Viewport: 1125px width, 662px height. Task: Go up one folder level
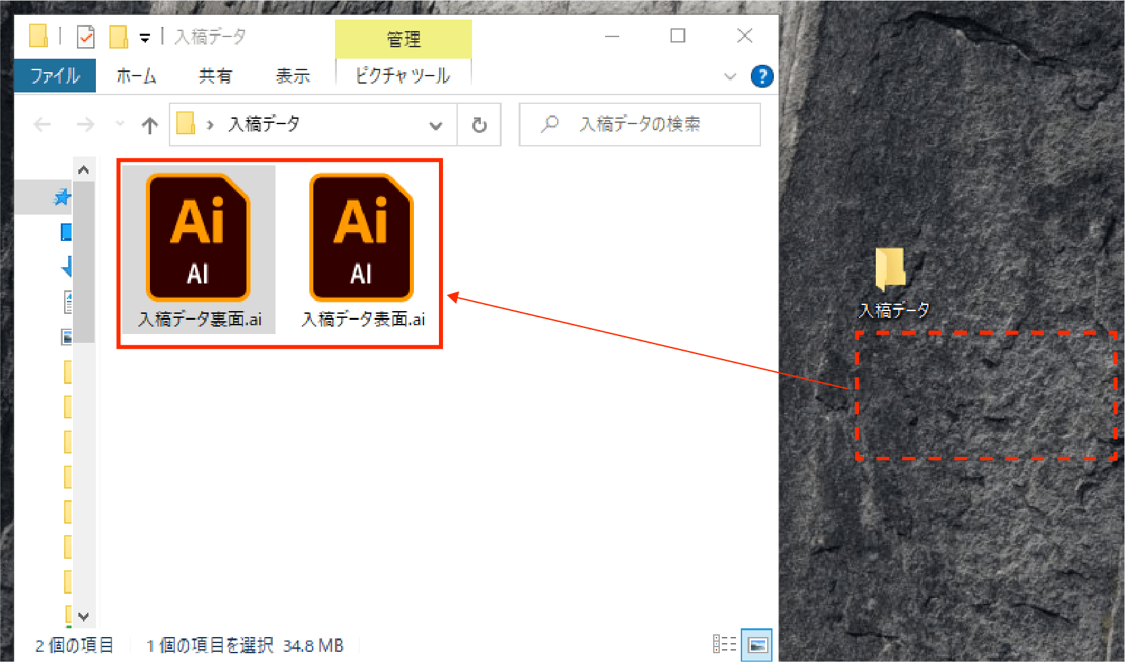point(150,124)
